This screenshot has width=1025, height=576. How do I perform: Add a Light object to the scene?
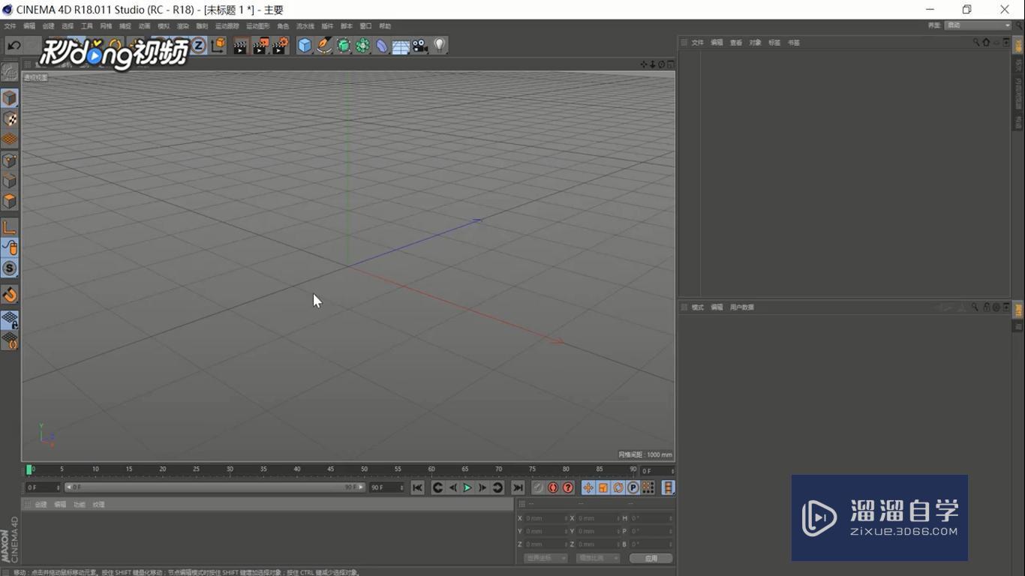click(x=440, y=46)
